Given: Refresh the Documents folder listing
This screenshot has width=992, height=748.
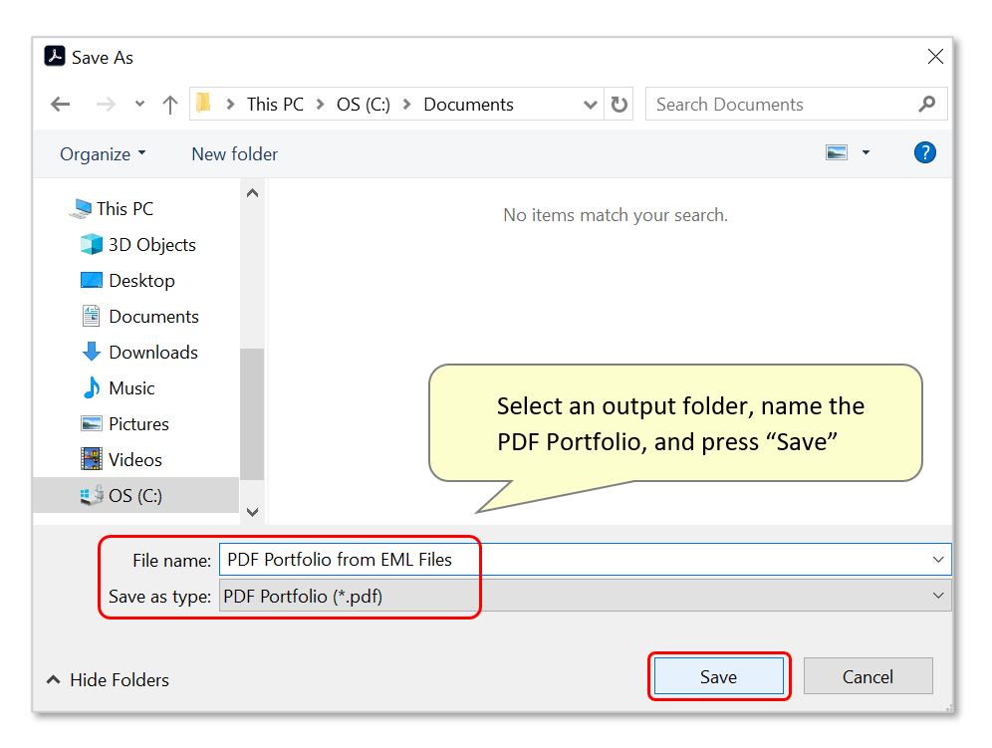Looking at the screenshot, I should tap(620, 105).
